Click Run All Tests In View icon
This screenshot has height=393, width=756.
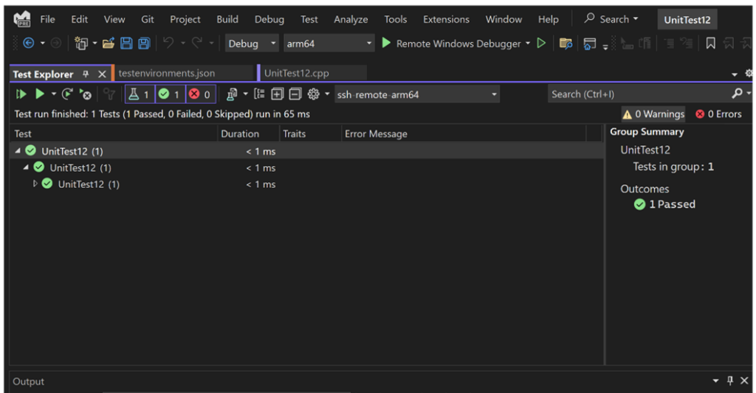click(21, 94)
